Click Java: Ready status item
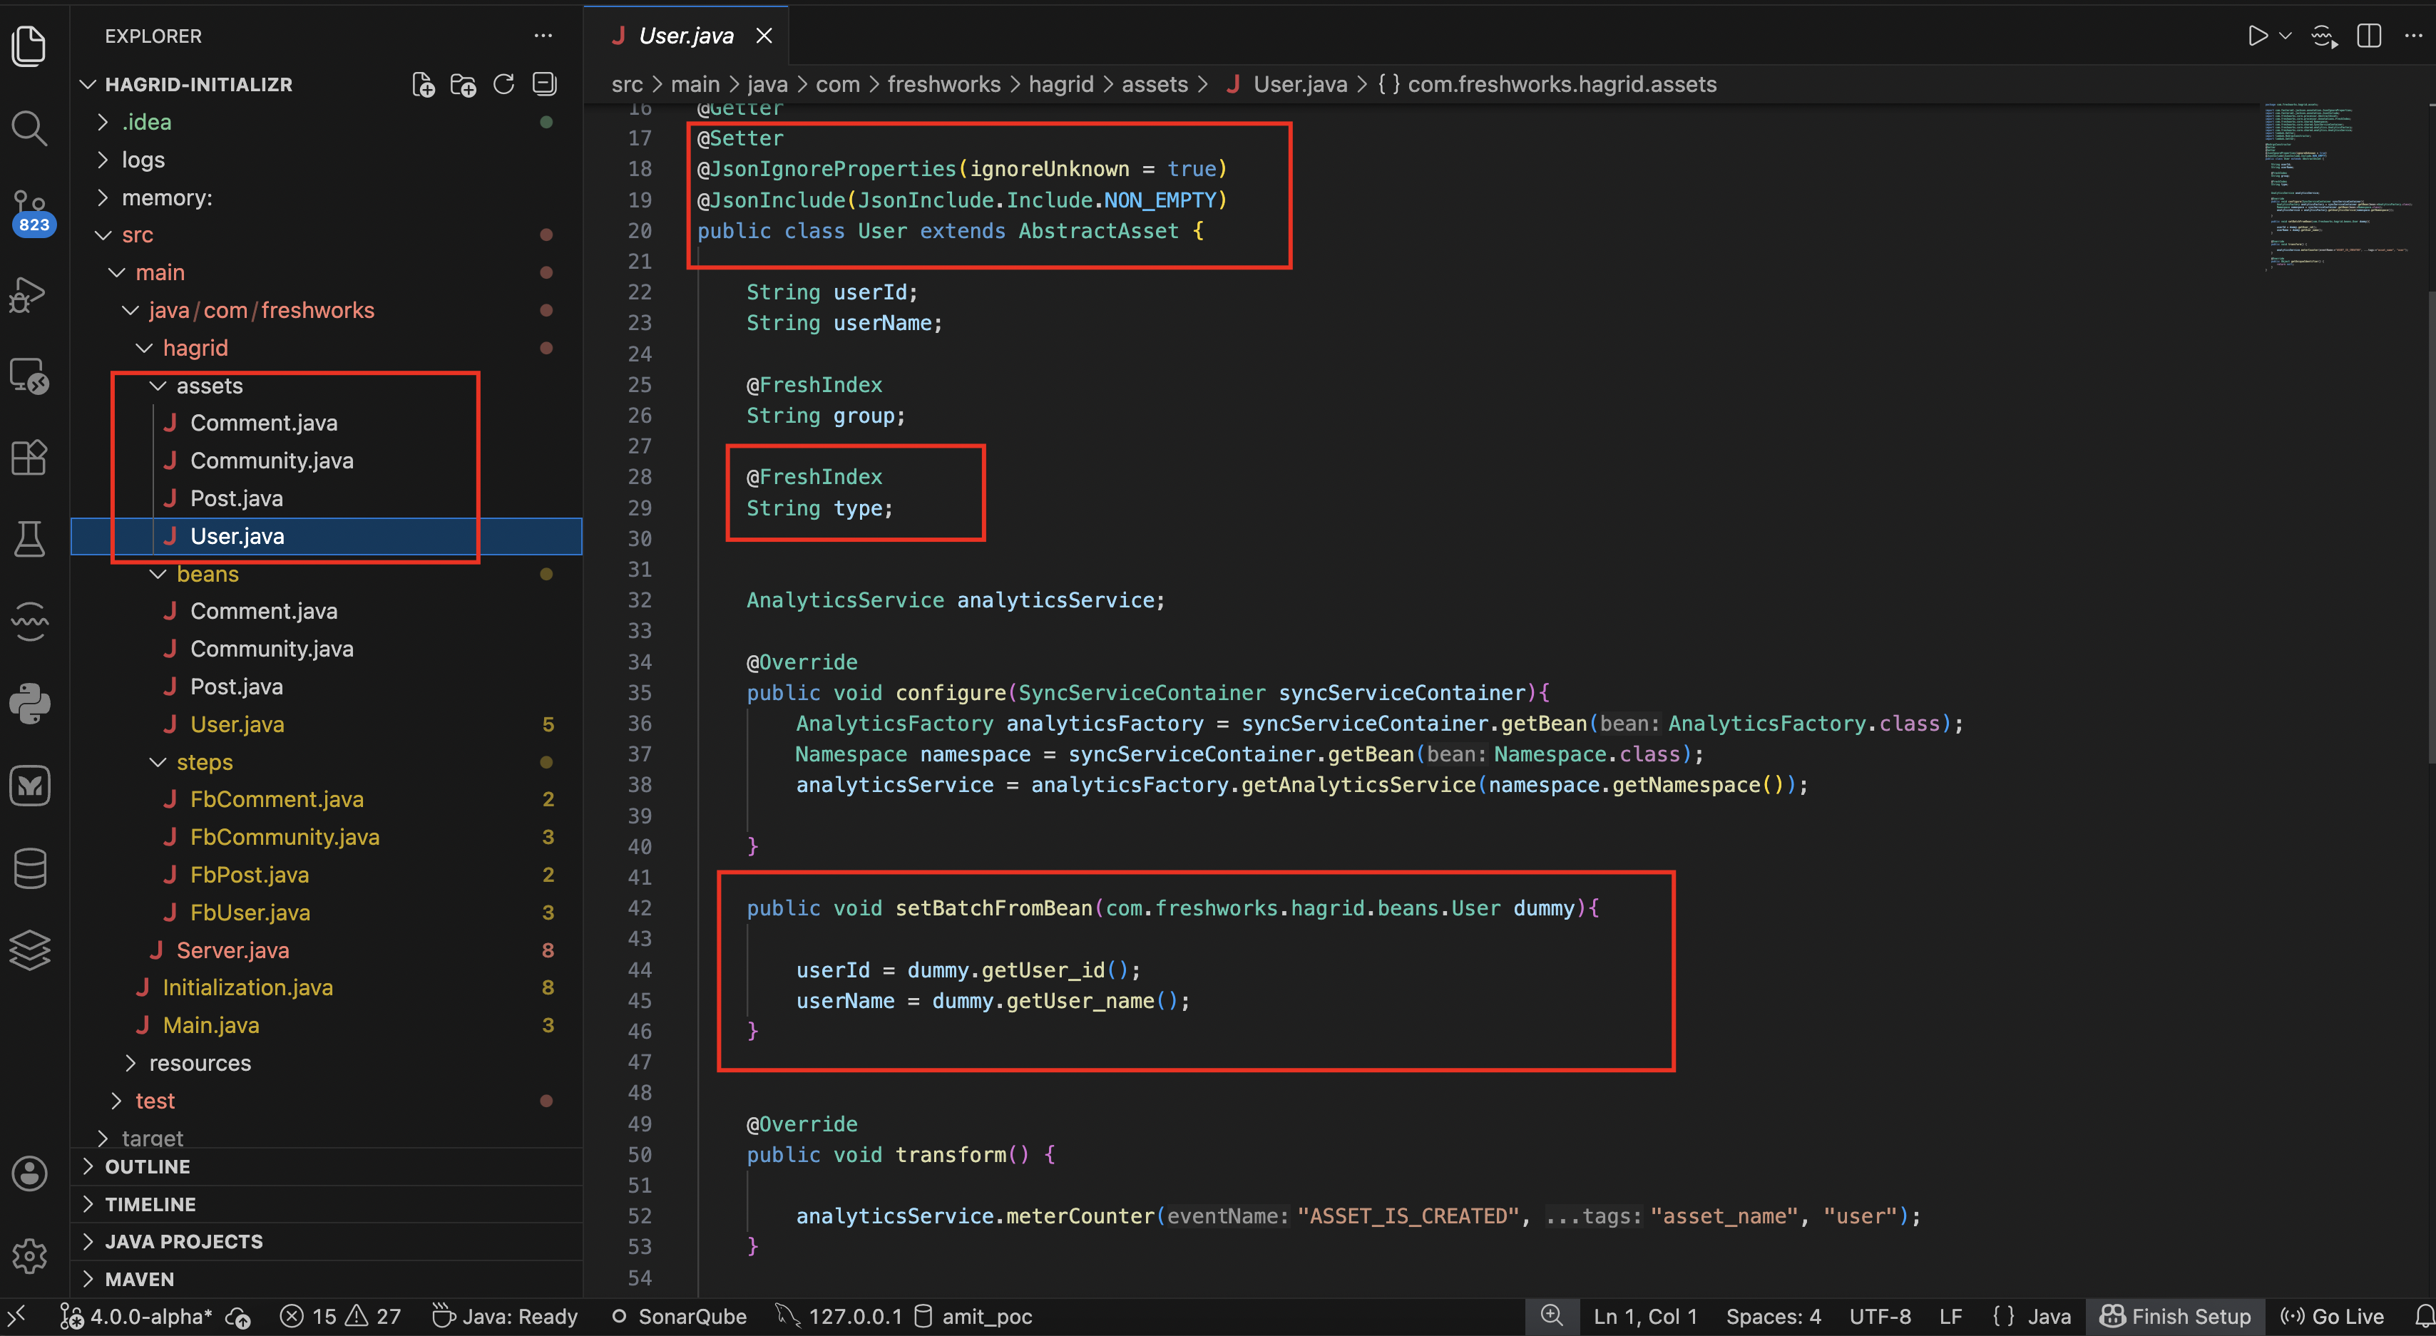The width and height of the screenshot is (2436, 1336). tap(505, 1316)
